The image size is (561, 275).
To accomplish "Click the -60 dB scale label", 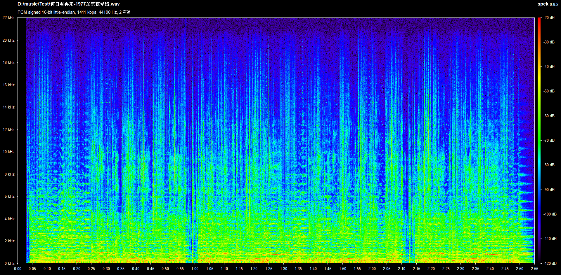I will coord(549,116).
